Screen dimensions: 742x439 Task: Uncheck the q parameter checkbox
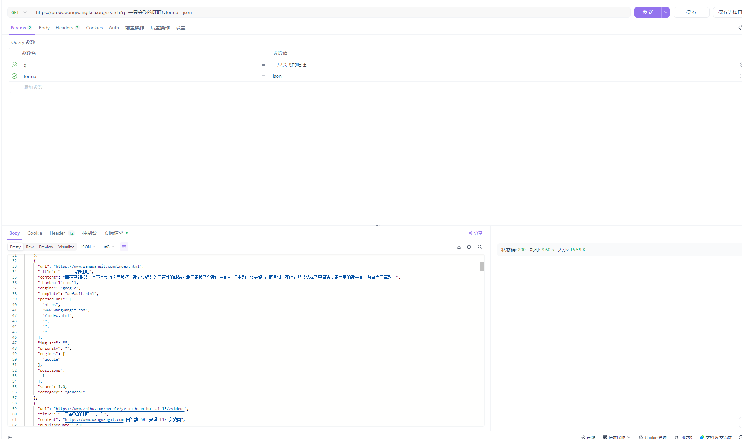point(14,65)
